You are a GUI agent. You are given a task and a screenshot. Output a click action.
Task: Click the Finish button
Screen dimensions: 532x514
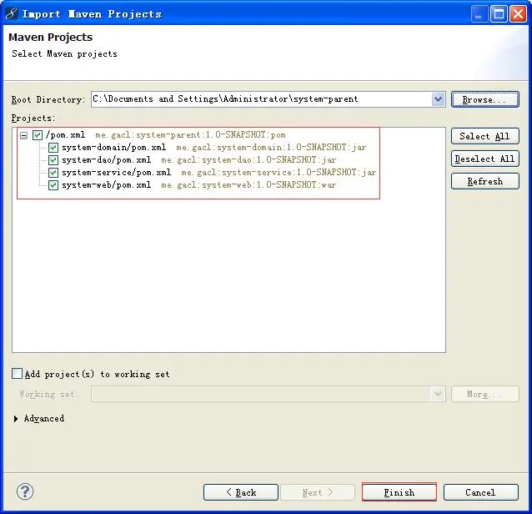(399, 492)
